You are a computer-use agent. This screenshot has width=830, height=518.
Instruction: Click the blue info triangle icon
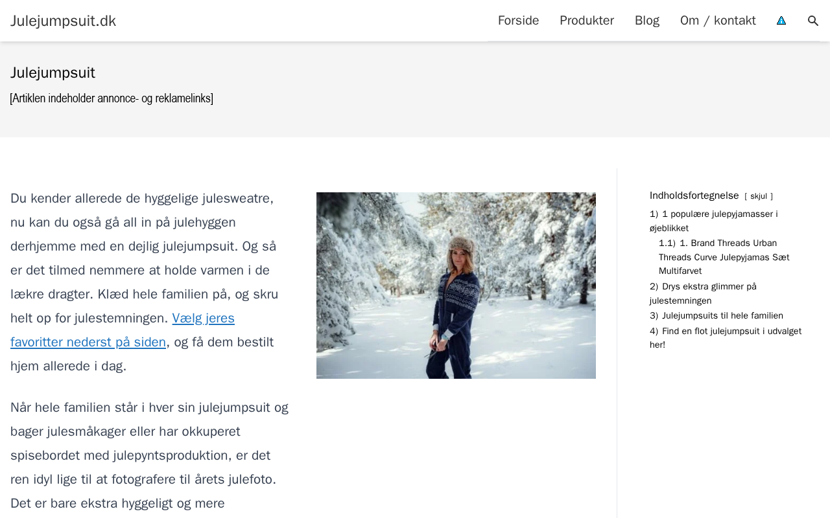[x=781, y=21]
